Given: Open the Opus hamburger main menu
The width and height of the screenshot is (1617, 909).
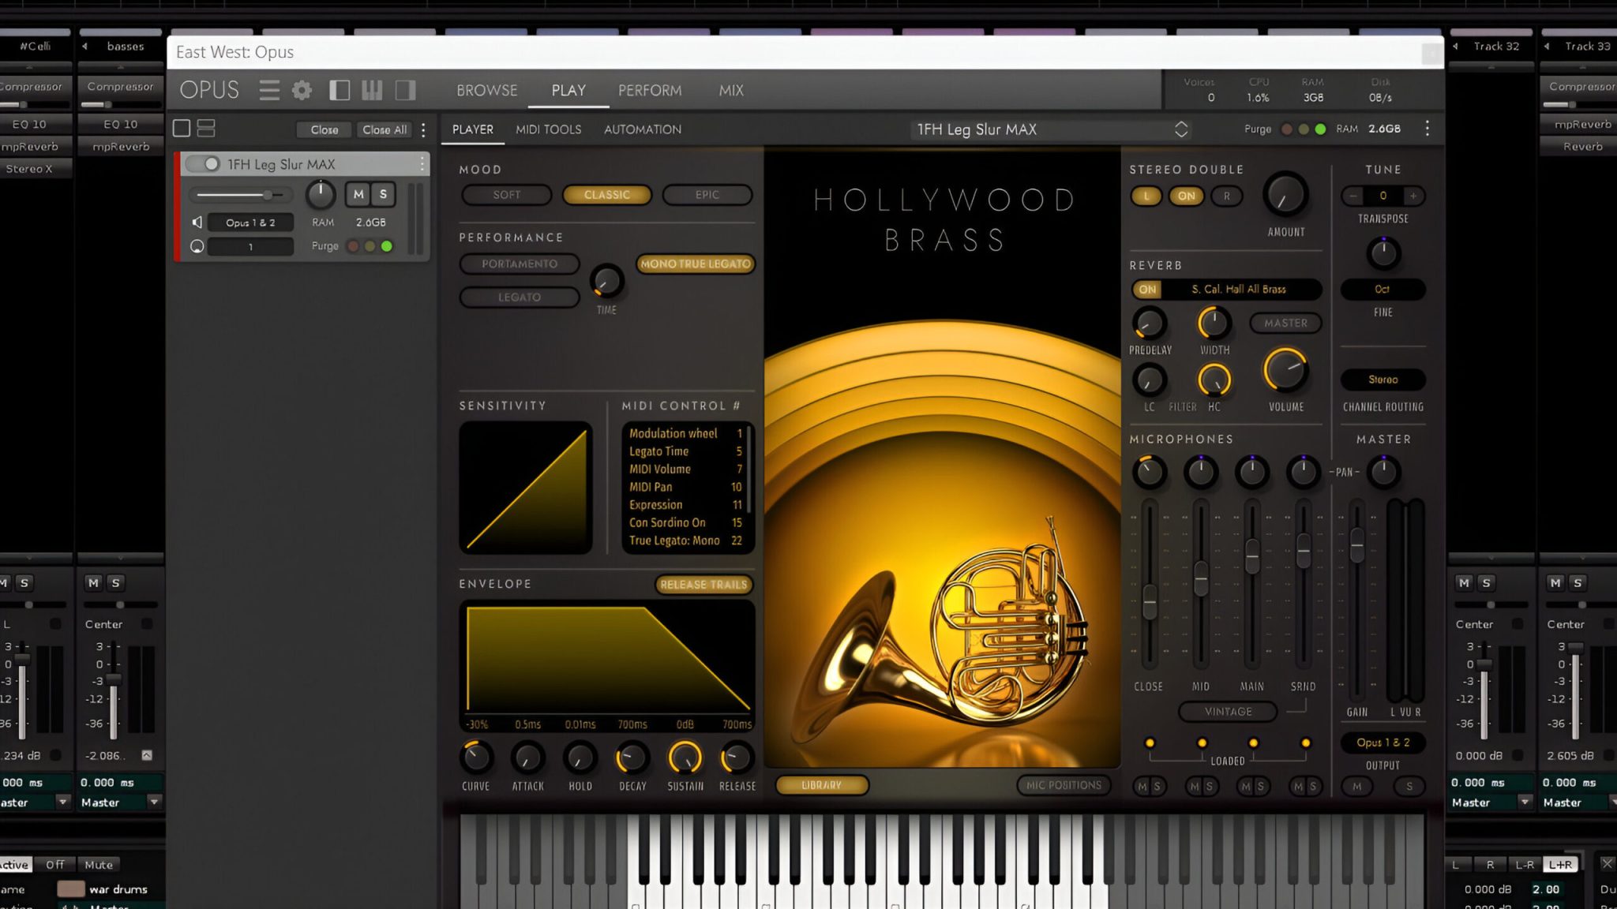Looking at the screenshot, I should (269, 90).
